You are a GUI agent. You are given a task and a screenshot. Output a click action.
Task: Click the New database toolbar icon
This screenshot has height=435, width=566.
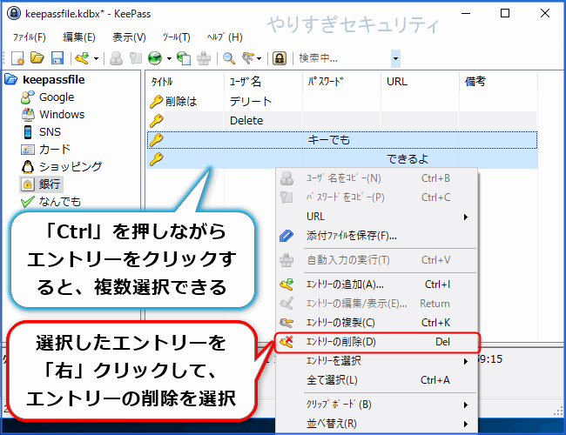pos(17,58)
